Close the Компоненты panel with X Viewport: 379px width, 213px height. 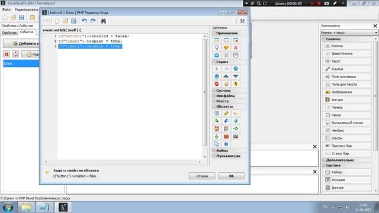(x=375, y=25)
